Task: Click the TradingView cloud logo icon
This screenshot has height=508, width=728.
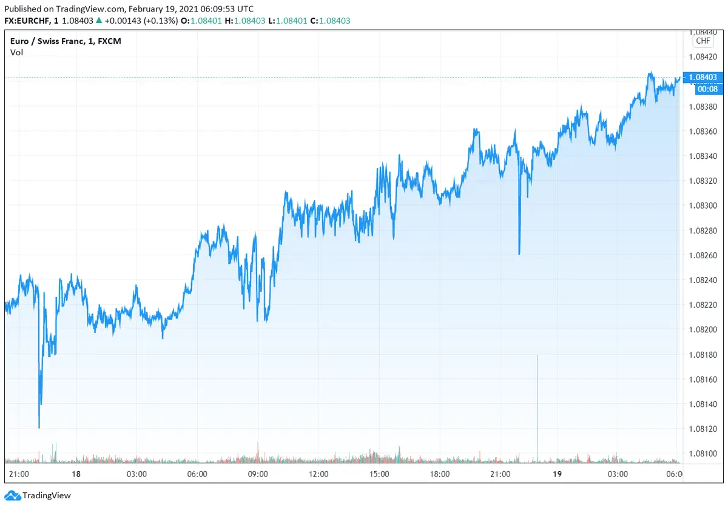Action: [x=12, y=495]
